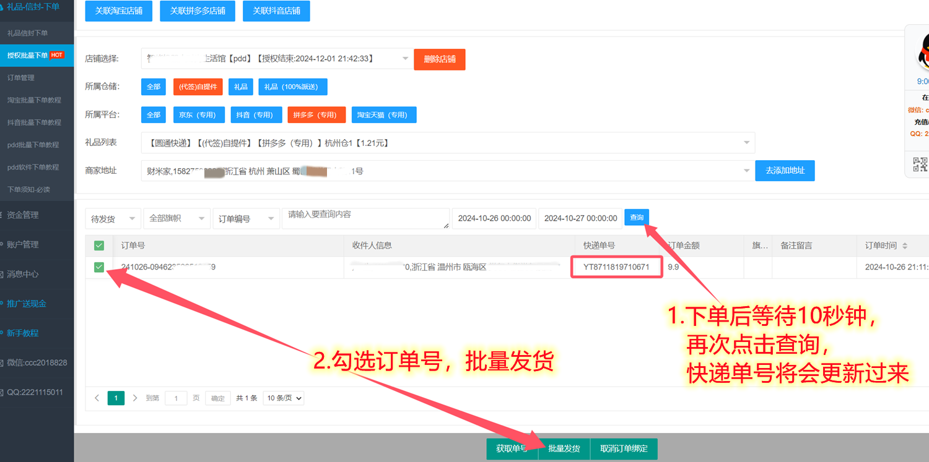
Task: Open the 淘宝批量下单教程 sidebar item
Action: pyautogui.click(x=34, y=100)
